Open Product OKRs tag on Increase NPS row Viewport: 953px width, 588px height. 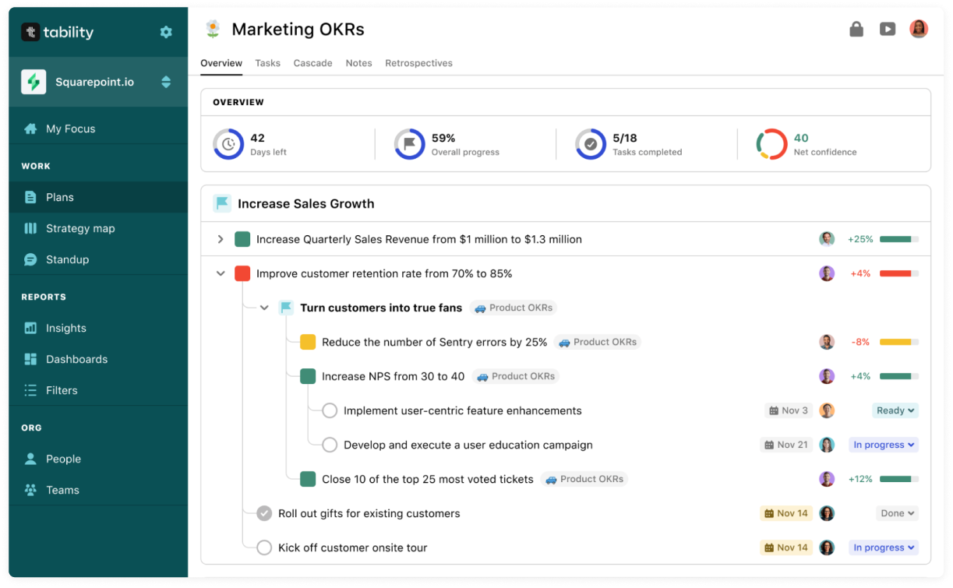pyautogui.click(x=515, y=376)
